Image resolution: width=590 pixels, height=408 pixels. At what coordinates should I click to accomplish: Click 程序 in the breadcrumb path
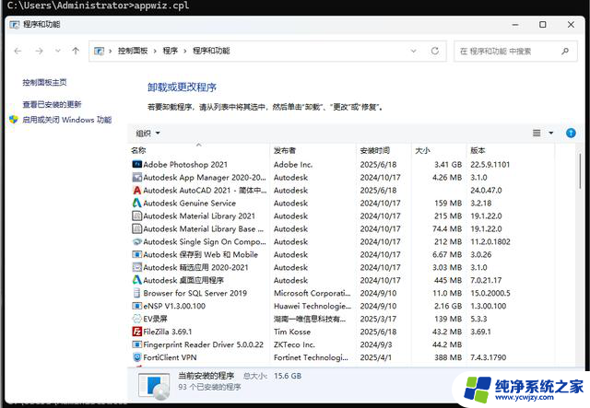[x=170, y=51]
